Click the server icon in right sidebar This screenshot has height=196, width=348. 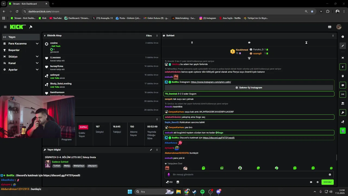(343, 103)
